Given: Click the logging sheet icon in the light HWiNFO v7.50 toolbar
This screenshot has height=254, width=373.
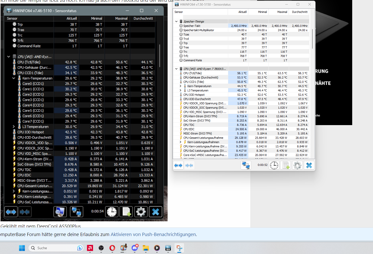Looking at the screenshot, I should 286,165.
